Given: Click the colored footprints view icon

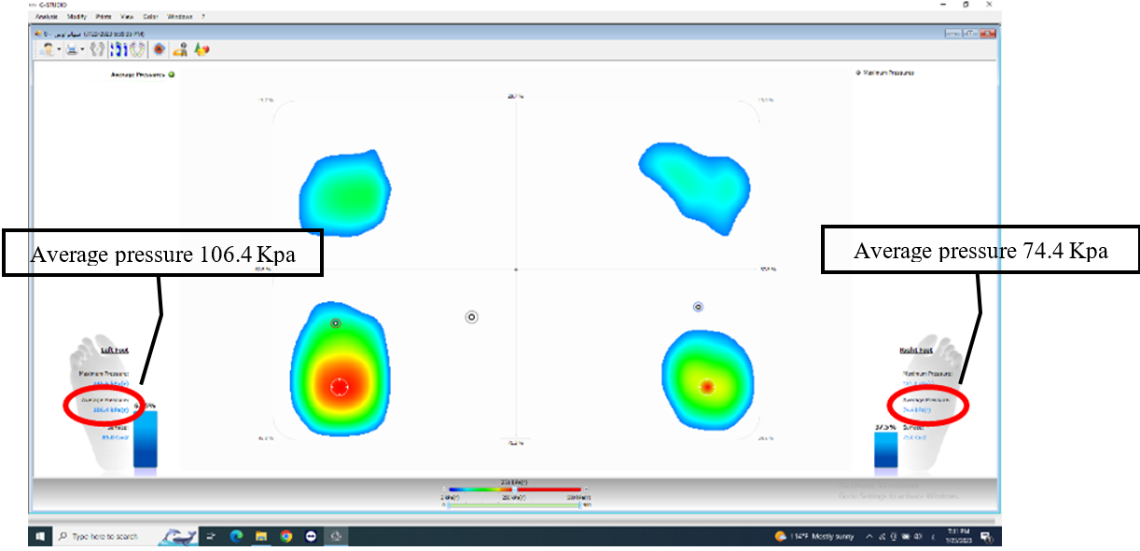Looking at the screenshot, I should pyautogui.click(x=138, y=49).
